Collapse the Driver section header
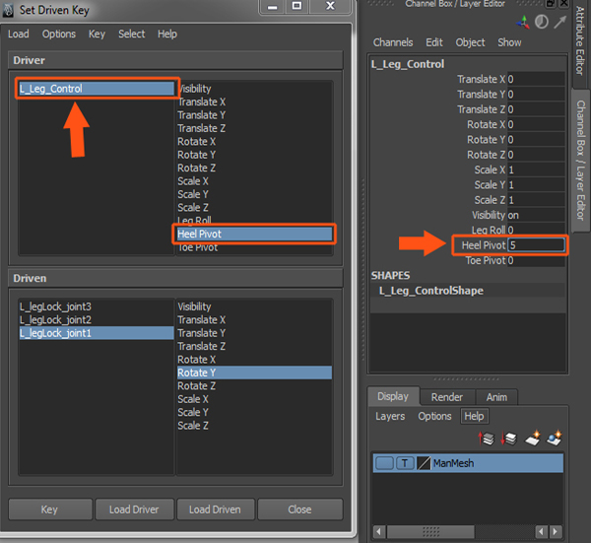 pyautogui.click(x=175, y=60)
